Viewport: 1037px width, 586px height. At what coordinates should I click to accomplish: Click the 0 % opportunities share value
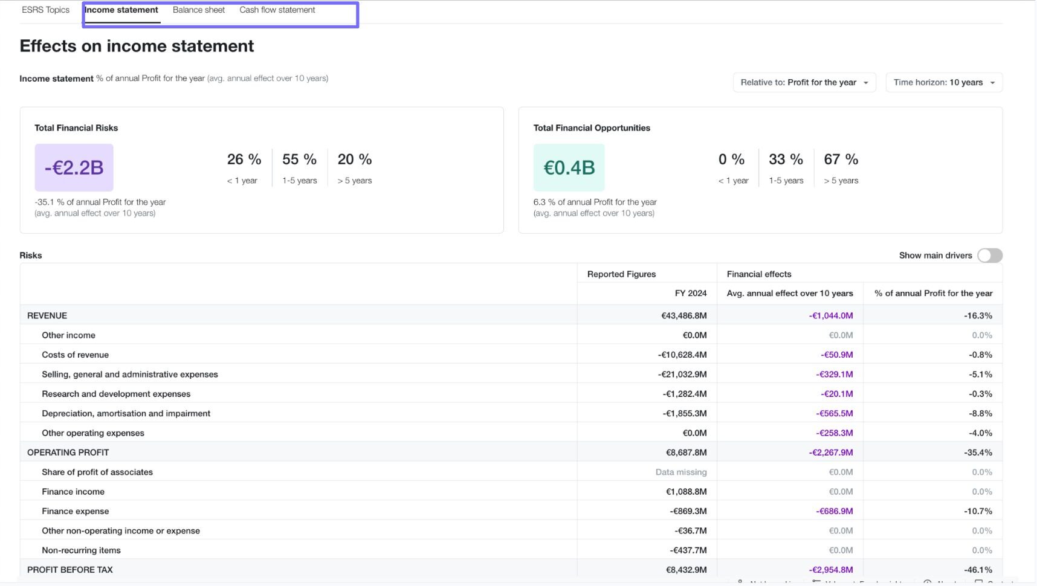(x=731, y=159)
